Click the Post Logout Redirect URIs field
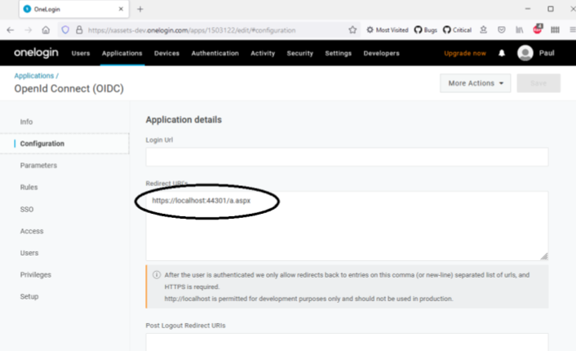This screenshot has width=576, height=351. (x=347, y=342)
